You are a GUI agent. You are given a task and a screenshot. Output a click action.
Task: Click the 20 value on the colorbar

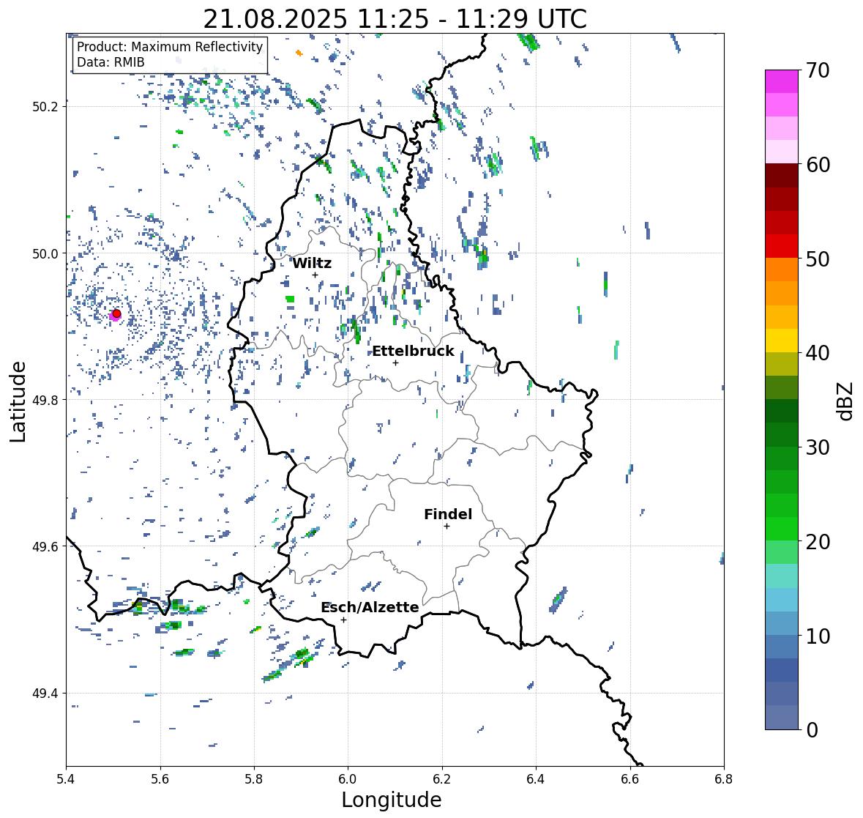coord(818,542)
